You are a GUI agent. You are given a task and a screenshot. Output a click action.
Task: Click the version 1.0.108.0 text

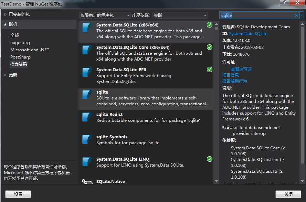click(241, 40)
